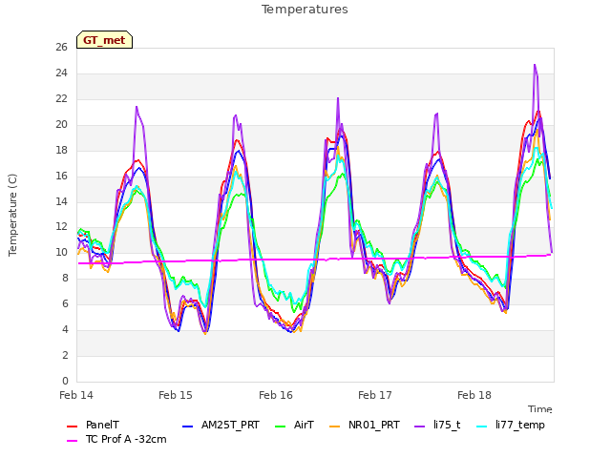Screen dimensions: 611x458
Task: Click the GT_met annotation label
Action: pos(104,40)
